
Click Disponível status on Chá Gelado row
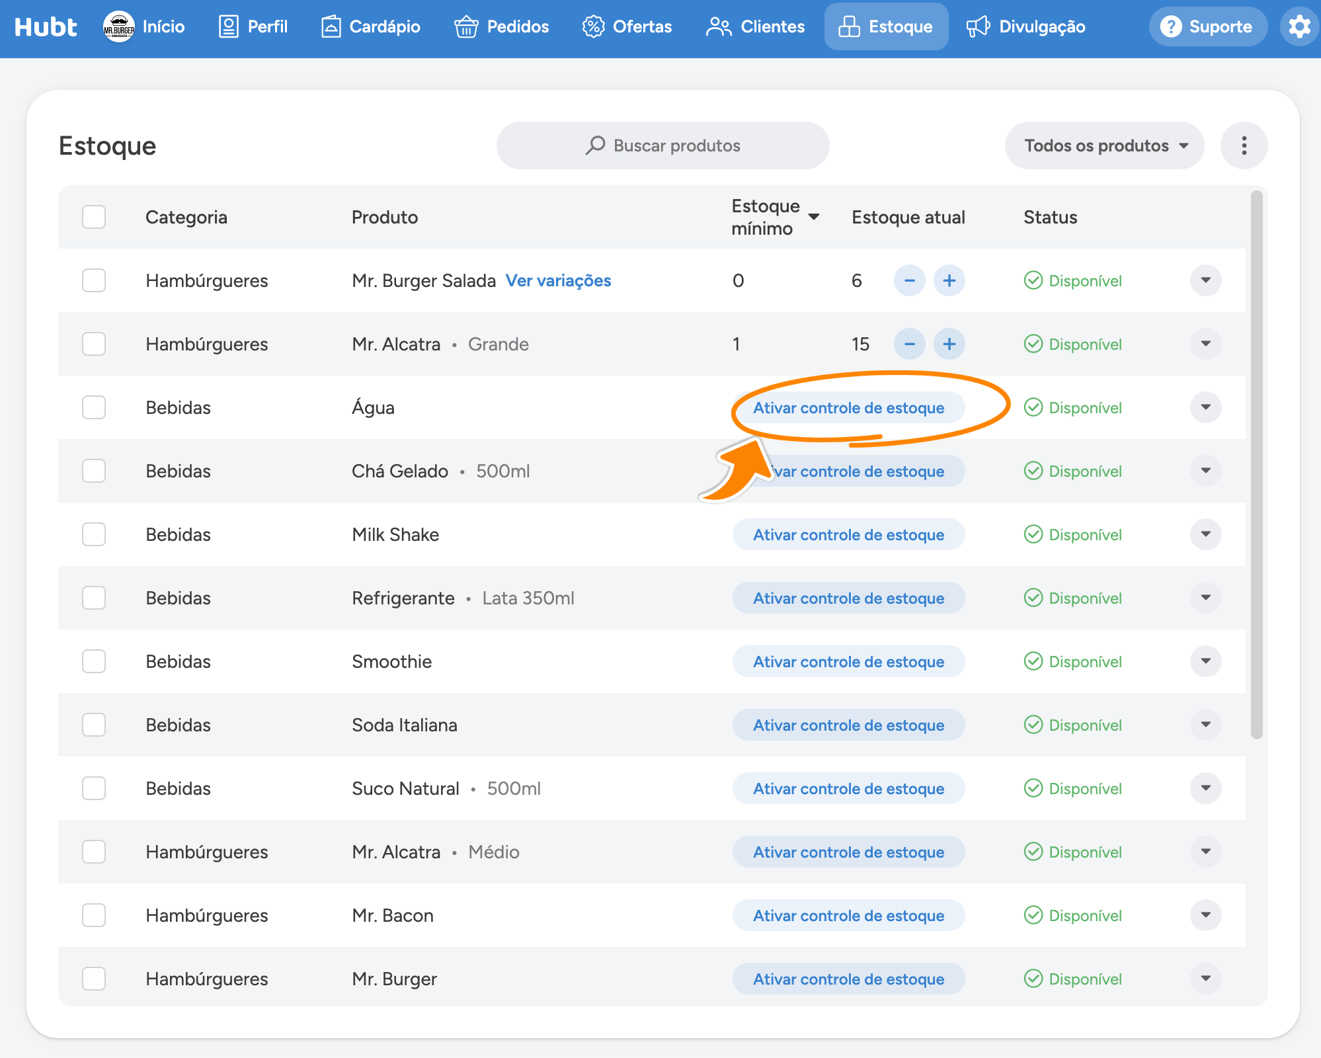(1072, 471)
